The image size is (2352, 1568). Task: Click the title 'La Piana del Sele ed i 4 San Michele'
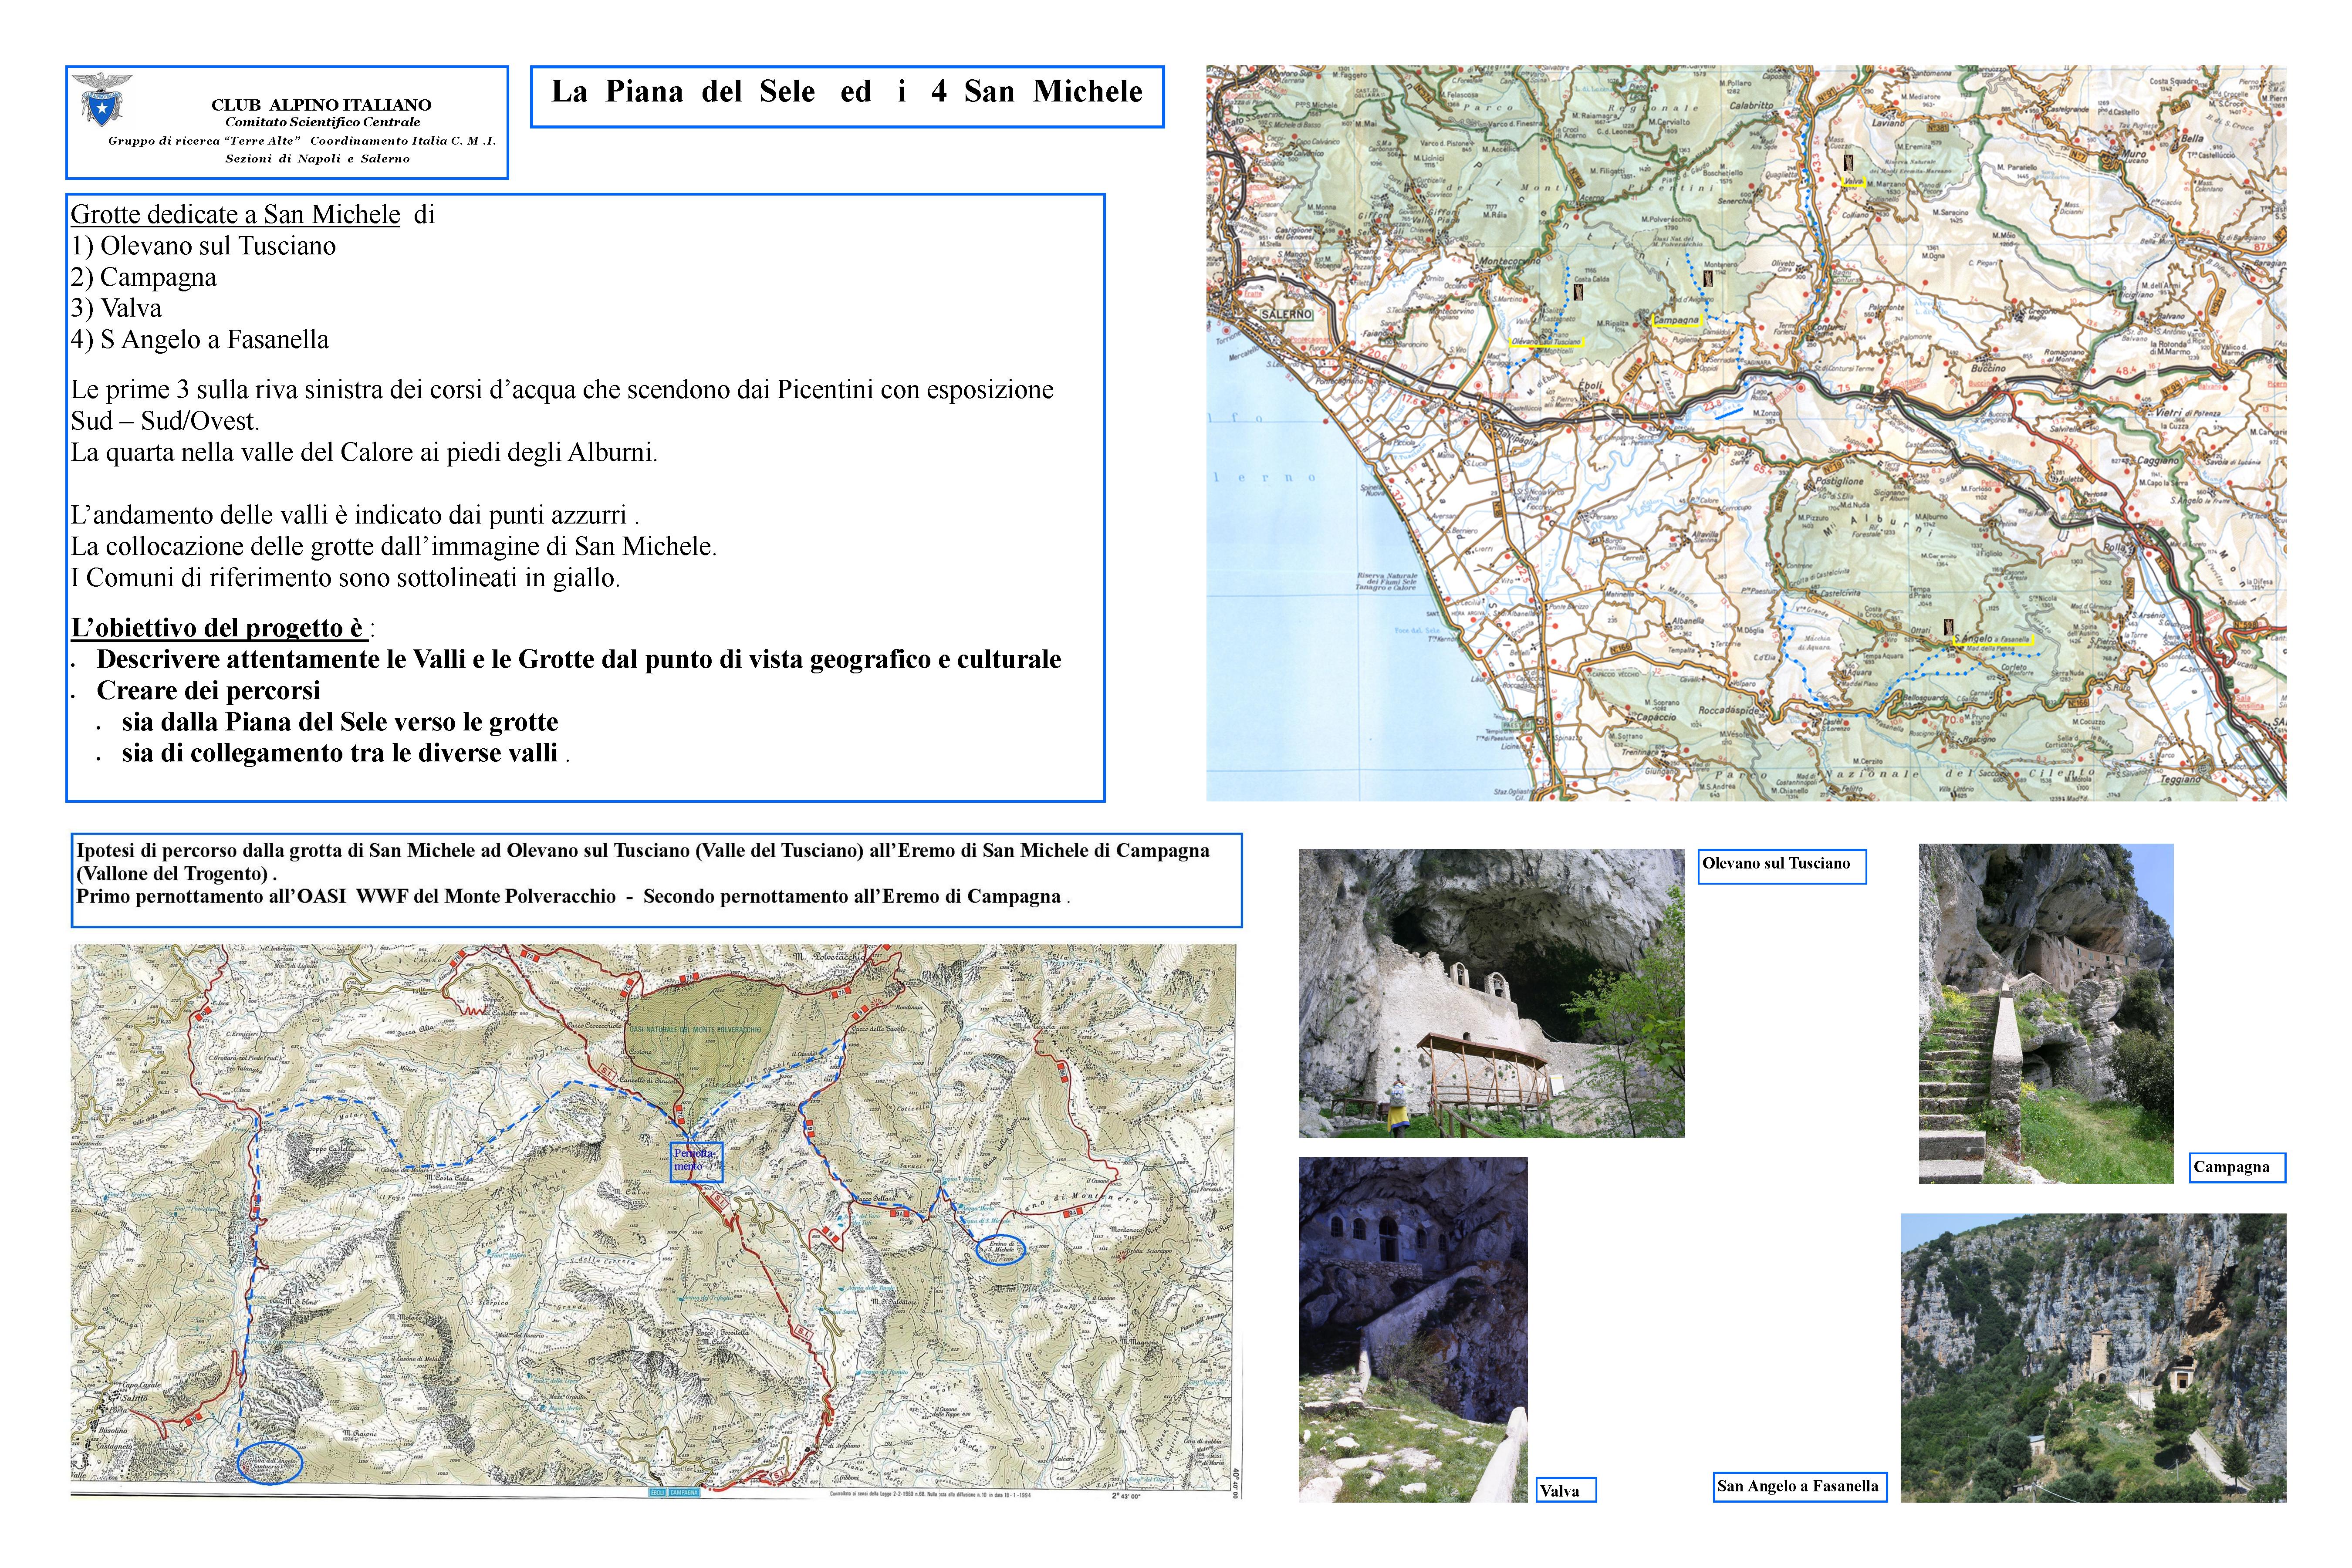[847, 92]
